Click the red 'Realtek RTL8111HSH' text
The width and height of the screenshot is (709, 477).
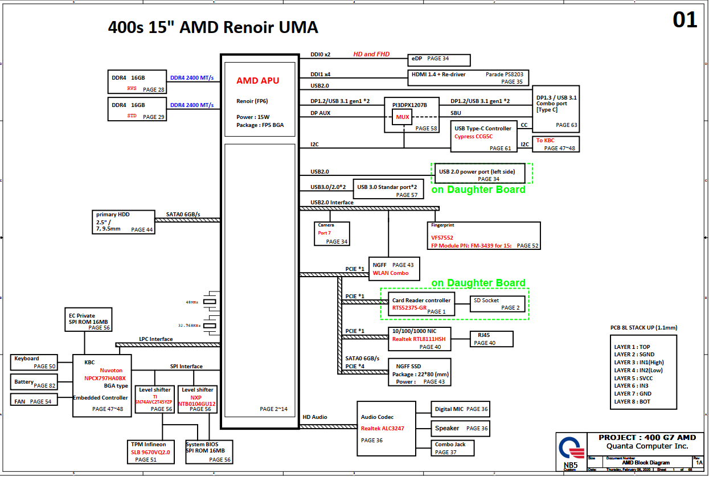[x=419, y=339]
